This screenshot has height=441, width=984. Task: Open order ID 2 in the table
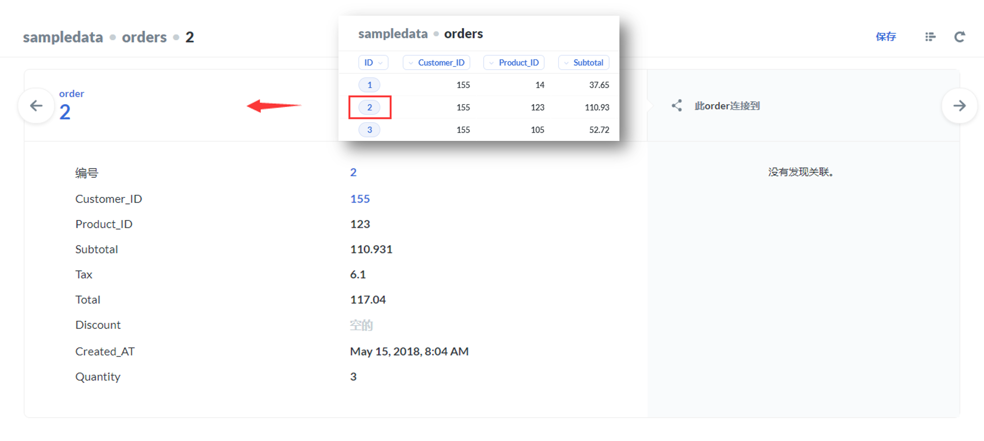click(x=369, y=108)
